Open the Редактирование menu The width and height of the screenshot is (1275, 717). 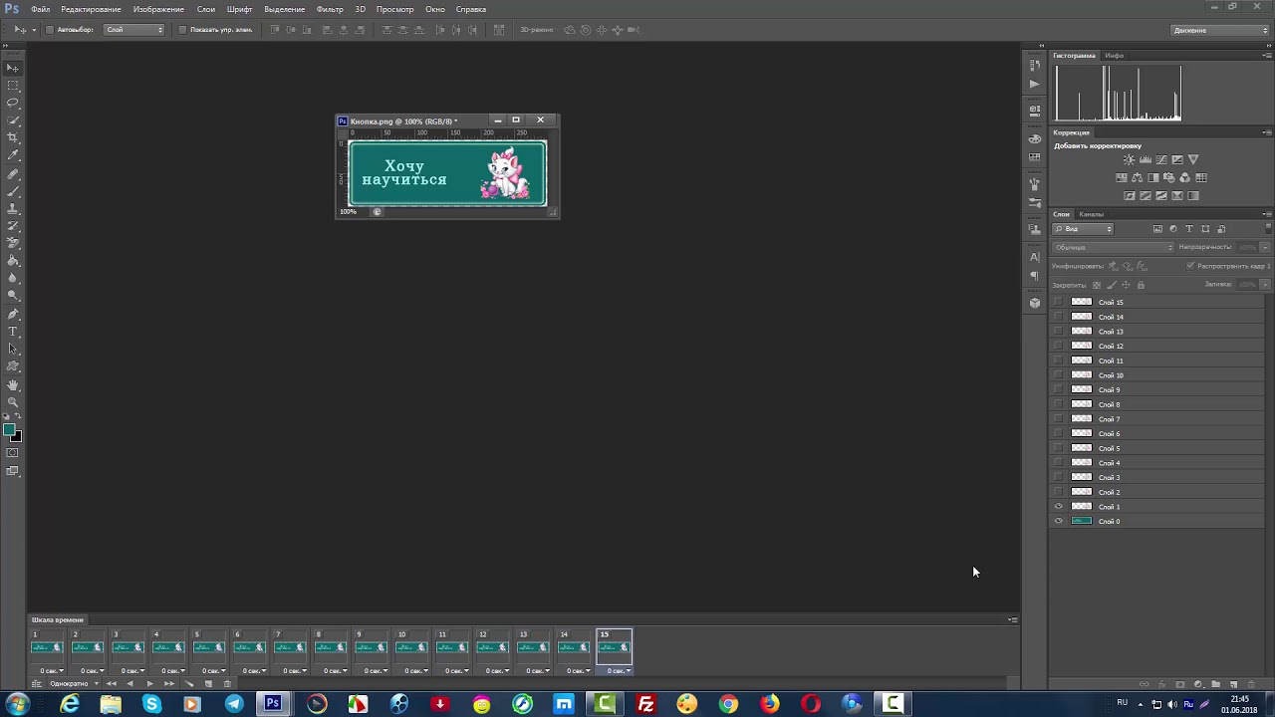pos(91,9)
